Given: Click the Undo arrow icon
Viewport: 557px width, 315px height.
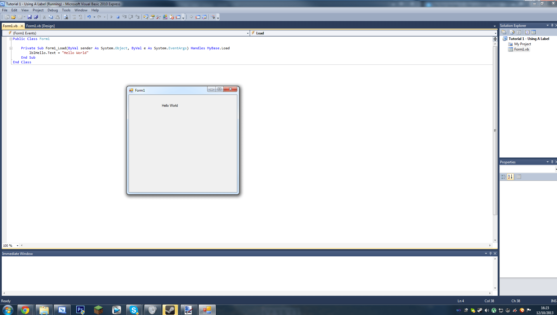Looking at the screenshot, I should (x=89, y=17).
